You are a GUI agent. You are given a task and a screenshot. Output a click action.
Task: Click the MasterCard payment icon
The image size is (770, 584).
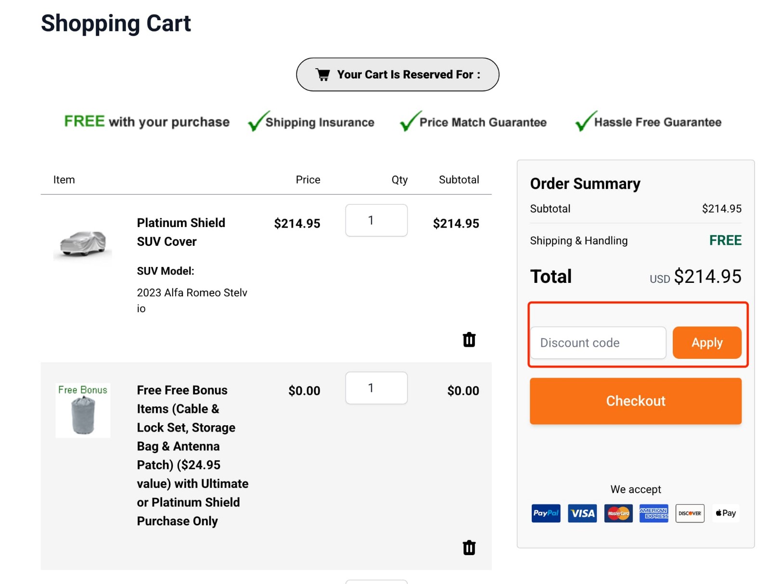[x=618, y=513]
